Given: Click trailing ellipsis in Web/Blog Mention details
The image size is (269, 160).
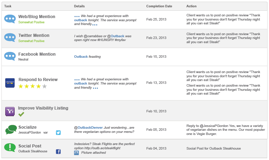Looking at the screenshot, I should (x=95, y=25).
